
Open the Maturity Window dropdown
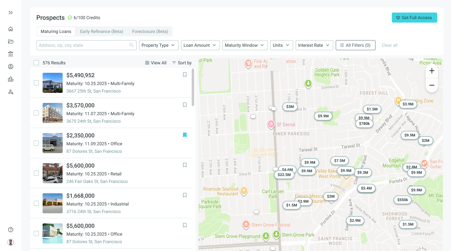click(x=245, y=45)
